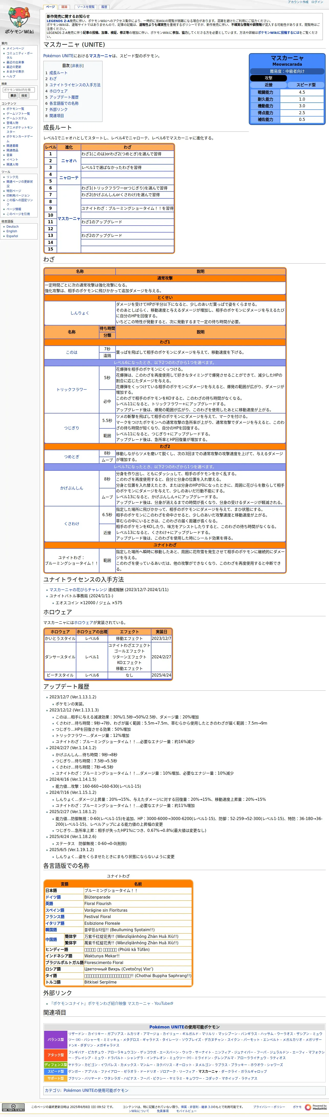Open プライバシー・ポリシー footer link
This screenshot has width=329, height=1117.
click(269, 1106)
